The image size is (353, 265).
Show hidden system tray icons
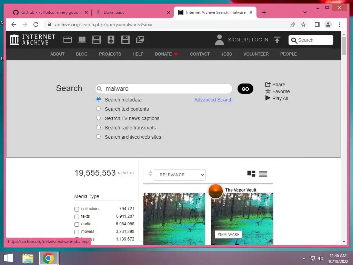[304, 258]
